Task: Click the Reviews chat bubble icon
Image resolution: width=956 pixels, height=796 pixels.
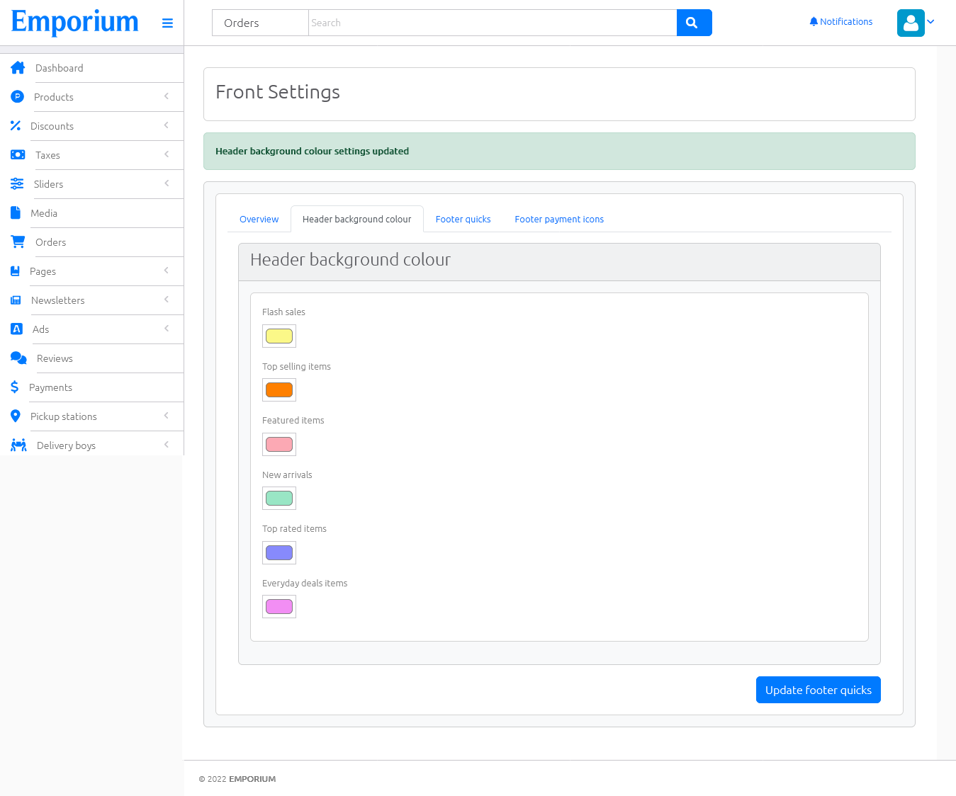Action: point(18,358)
